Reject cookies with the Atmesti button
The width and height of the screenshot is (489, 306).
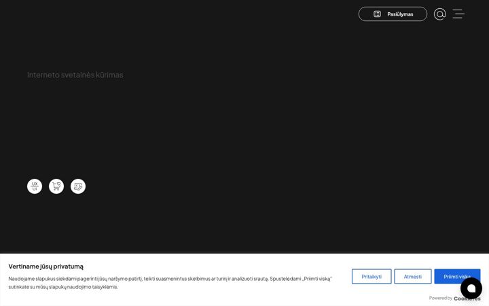[413, 276]
